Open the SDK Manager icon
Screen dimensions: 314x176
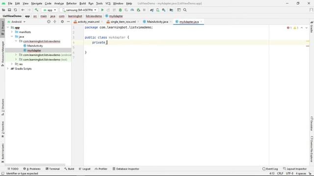pyautogui.click(x=164, y=10)
